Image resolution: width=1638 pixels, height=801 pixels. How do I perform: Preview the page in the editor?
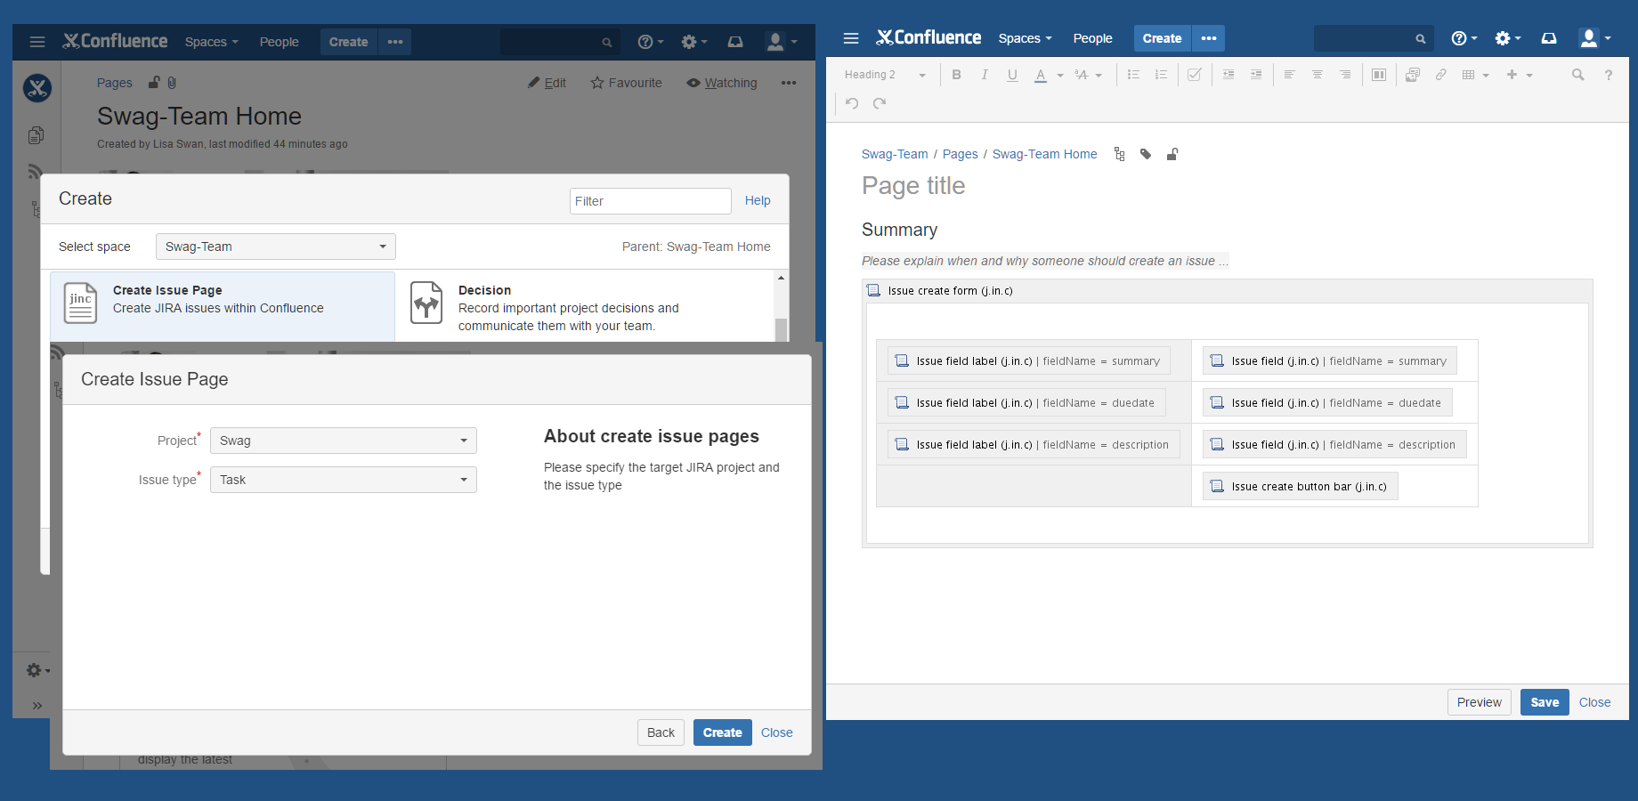(1479, 702)
